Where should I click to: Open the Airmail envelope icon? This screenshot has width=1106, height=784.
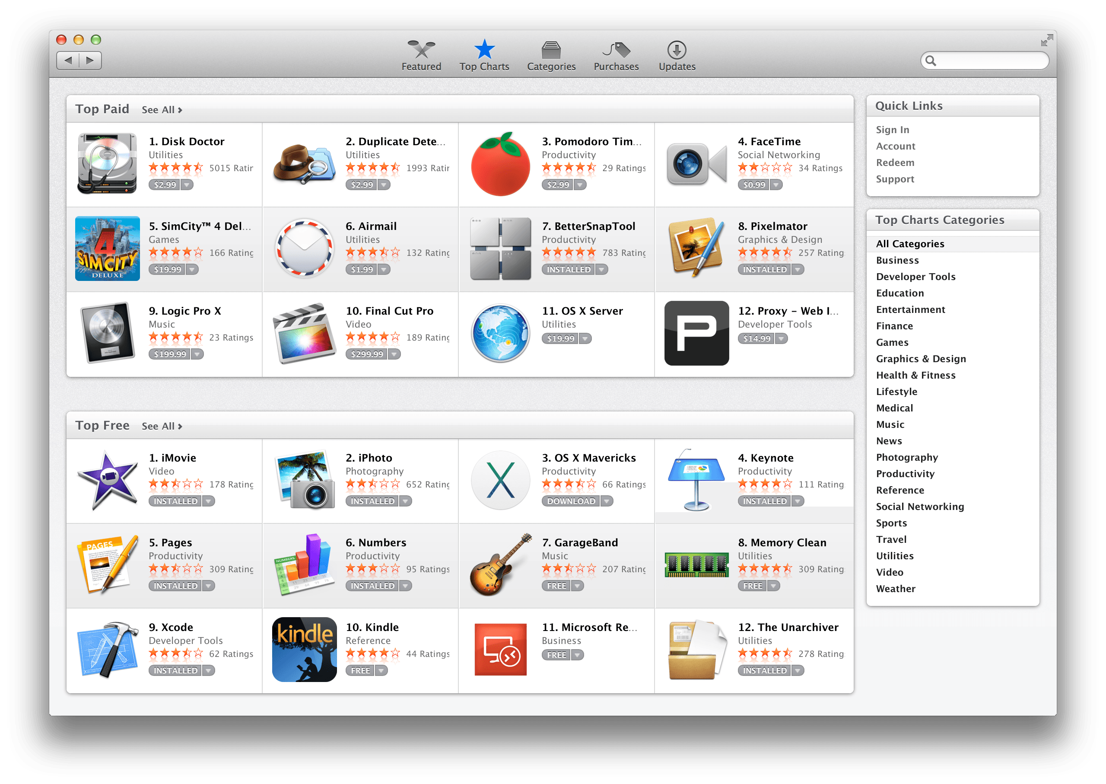coord(304,248)
